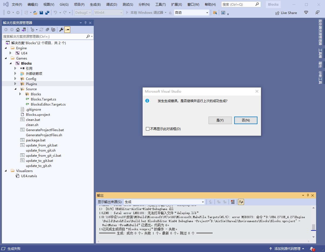Check 'Do not show this dialog' checkbox
Screen dimensions: 325x252
click(148, 129)
